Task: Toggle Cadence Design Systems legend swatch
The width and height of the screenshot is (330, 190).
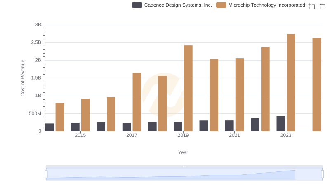Action: pyautogui.click(x=137, y=5)
